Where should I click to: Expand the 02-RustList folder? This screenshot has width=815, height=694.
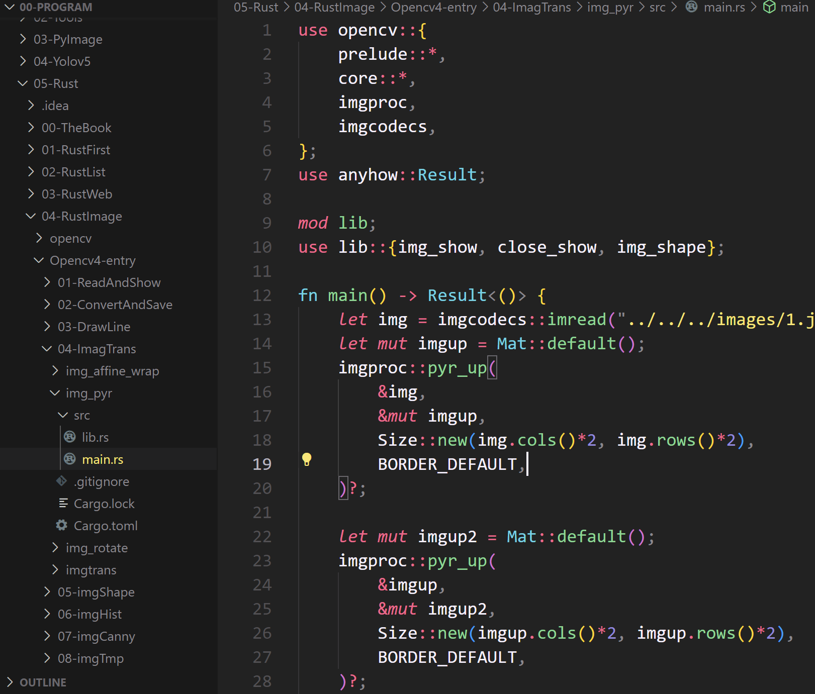pos(31,172)
